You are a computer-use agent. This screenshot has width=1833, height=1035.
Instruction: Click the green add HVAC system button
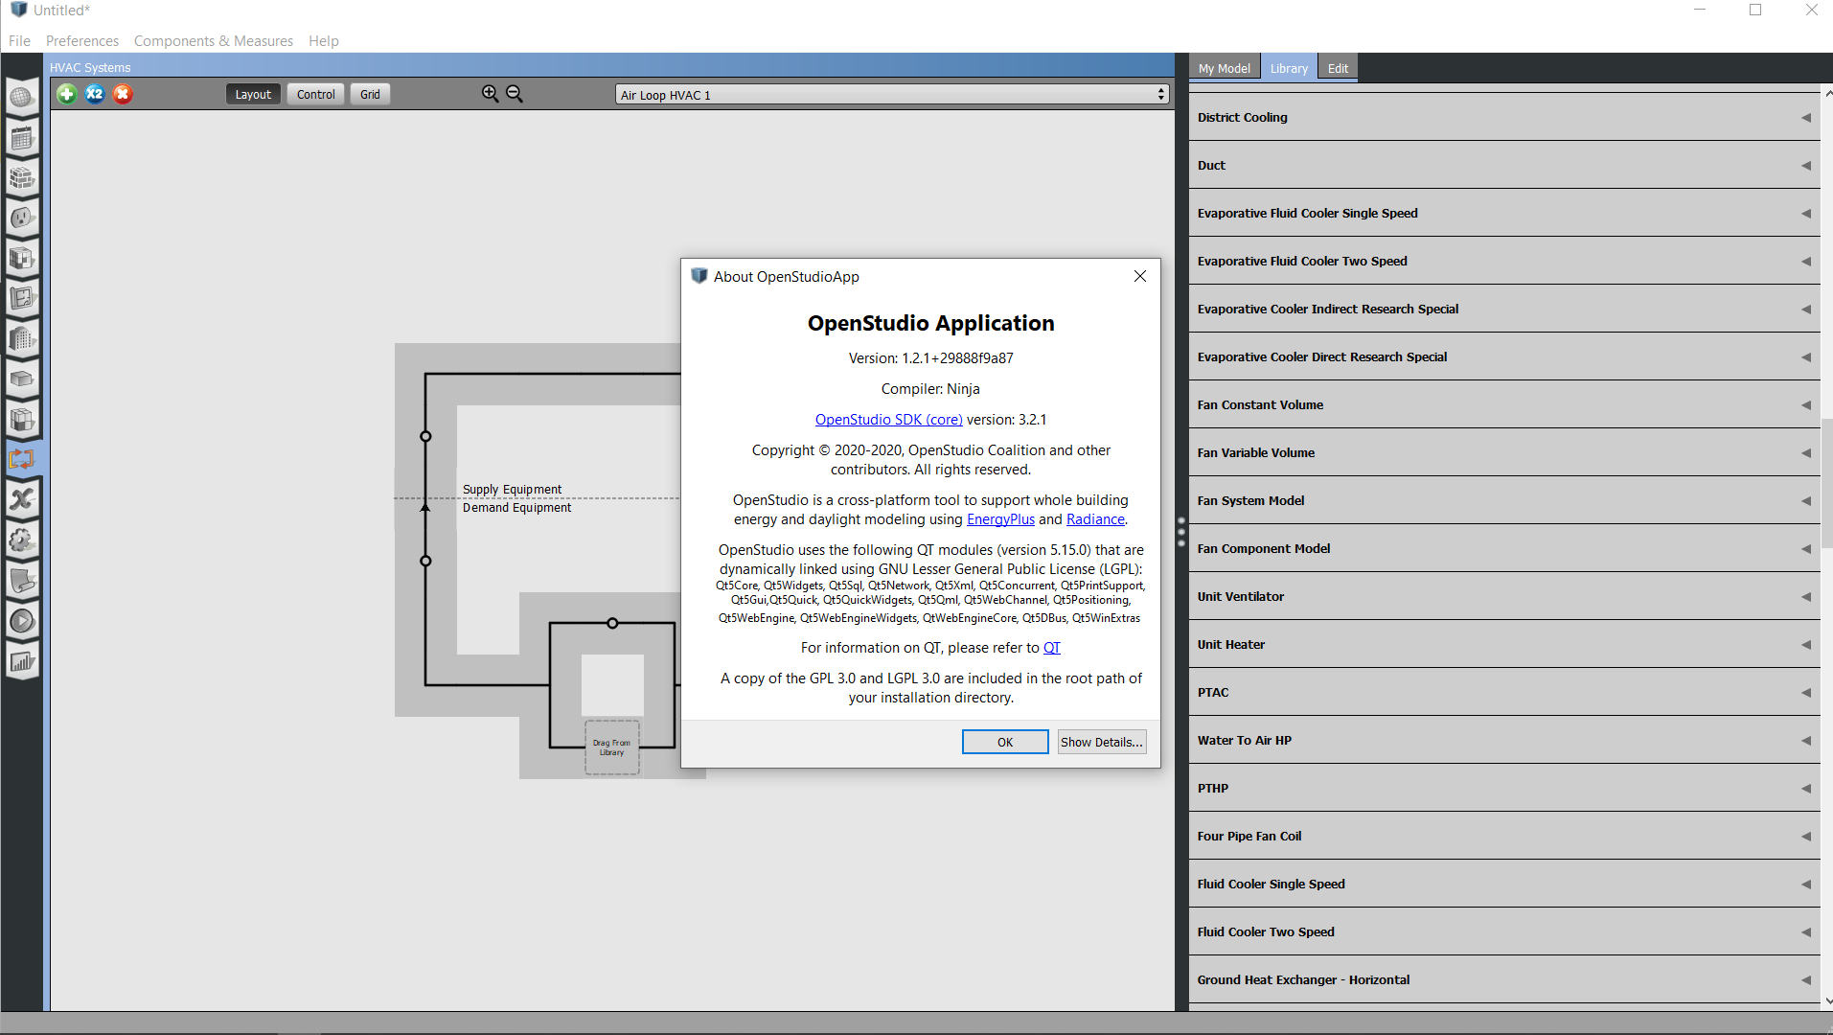click(x=67, y=94)
